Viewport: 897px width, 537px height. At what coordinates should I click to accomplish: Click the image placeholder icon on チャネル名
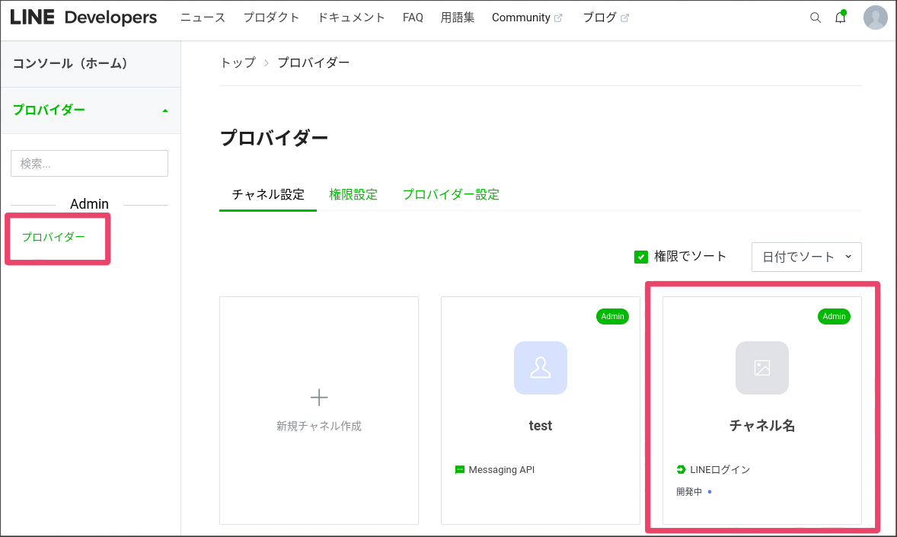coord(761,368)
